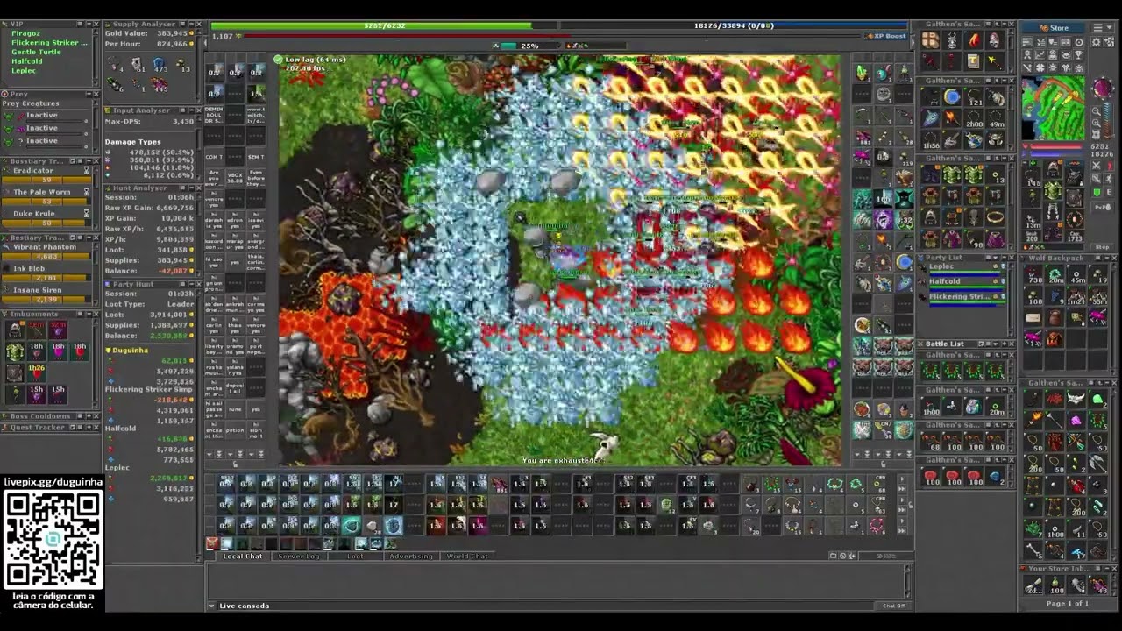Click the XP Boost button

[x=888, y=36]
